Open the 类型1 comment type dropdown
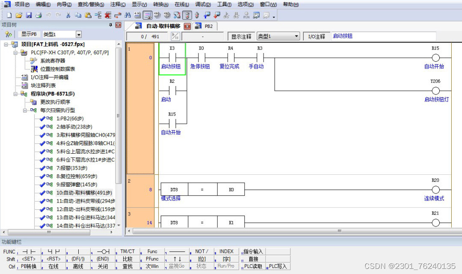Image resolution: width=462 pixels, height=274 pixels. pos(296,36)
